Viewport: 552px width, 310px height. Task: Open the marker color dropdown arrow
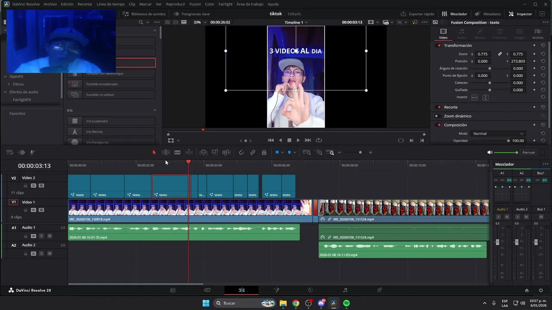295,152
